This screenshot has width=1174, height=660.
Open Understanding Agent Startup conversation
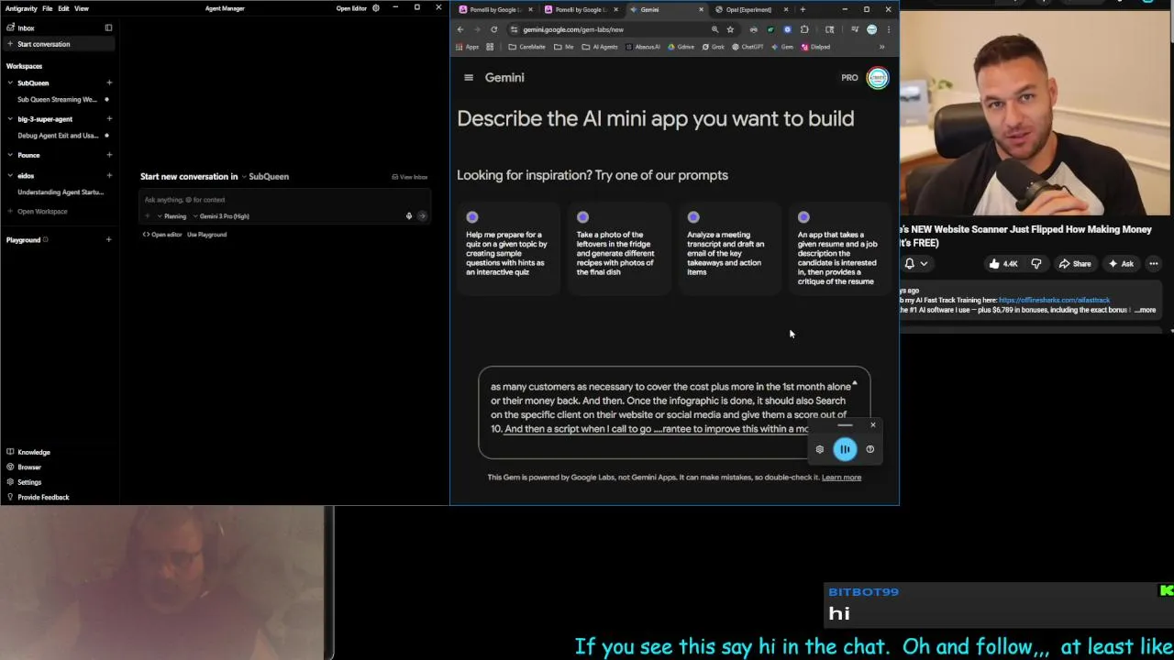(61, 192)
